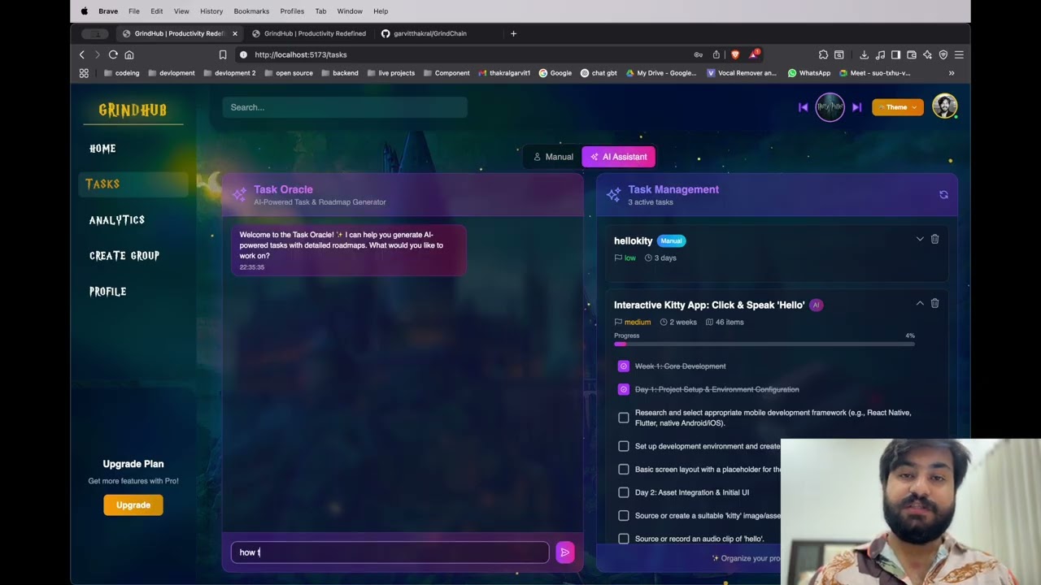The height and width of the screenshot is (585, 1041).
Task: Click the chat message input box
Action: point(390,552)
